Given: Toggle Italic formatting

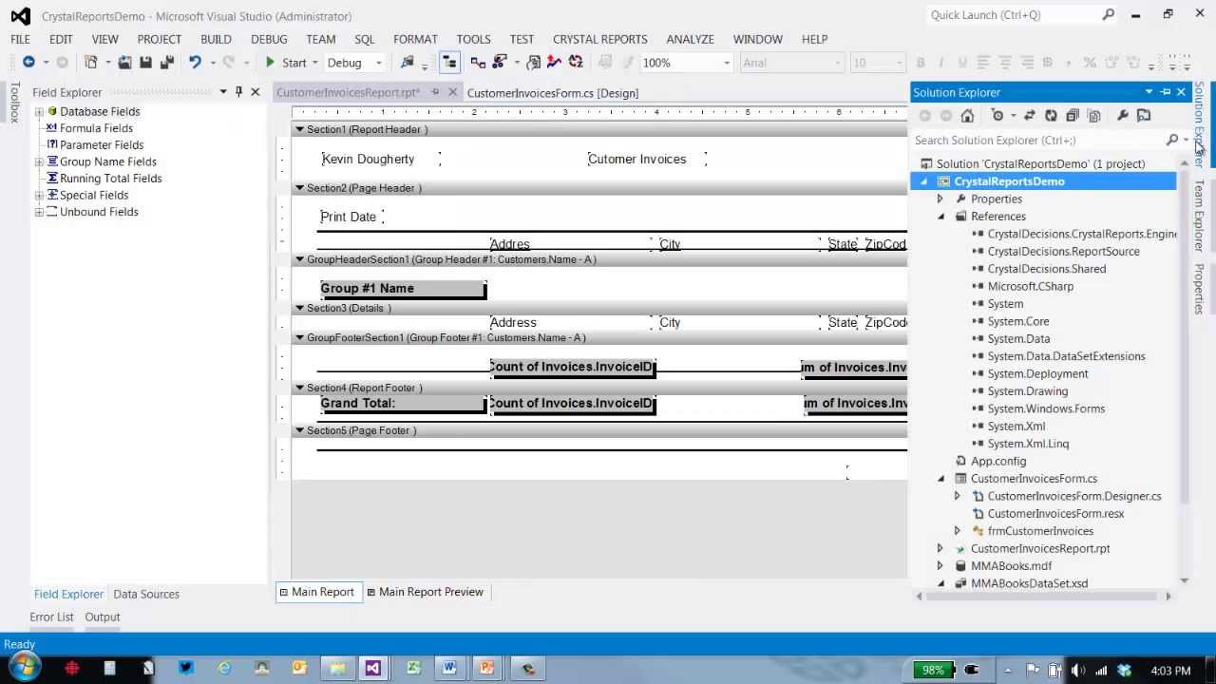Looking at the screenshot, I should click(x=940, y=63).
